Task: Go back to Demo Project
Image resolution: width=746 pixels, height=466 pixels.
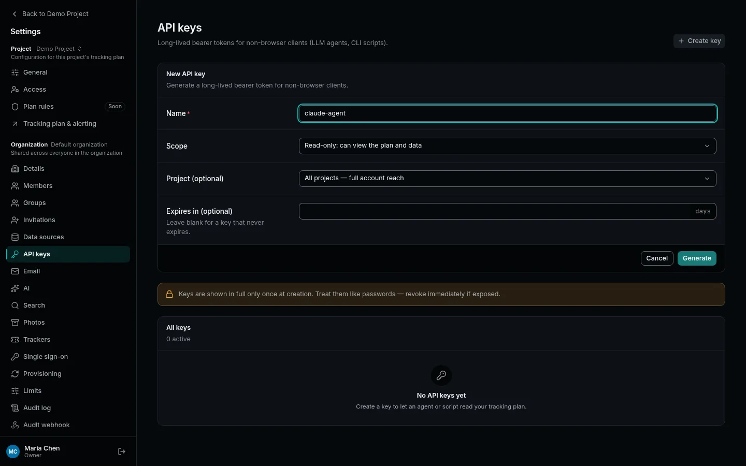Action: [x=50, y=14]
